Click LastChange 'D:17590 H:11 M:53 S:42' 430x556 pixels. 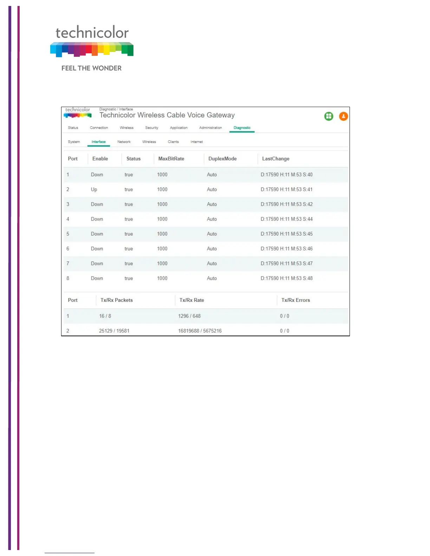pyautogui.click(x=287, y=204)
